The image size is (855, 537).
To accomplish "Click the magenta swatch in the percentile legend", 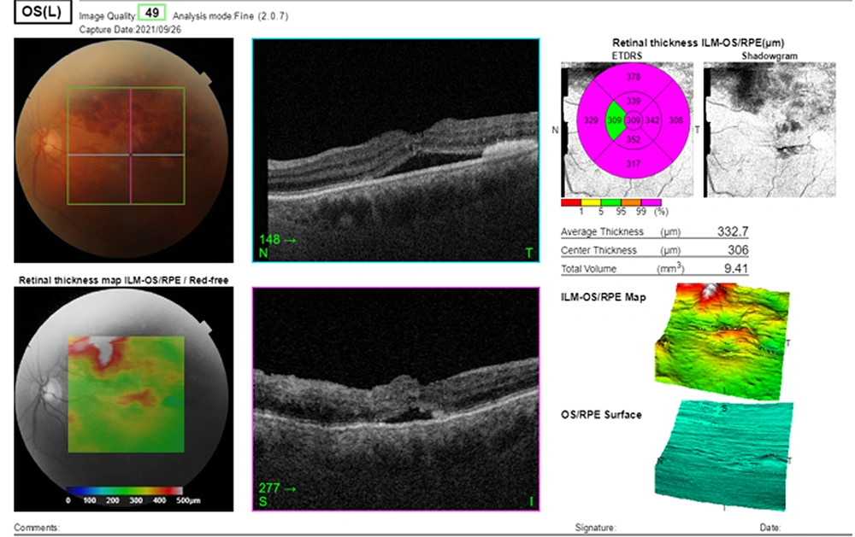I will tap(651, 202).
